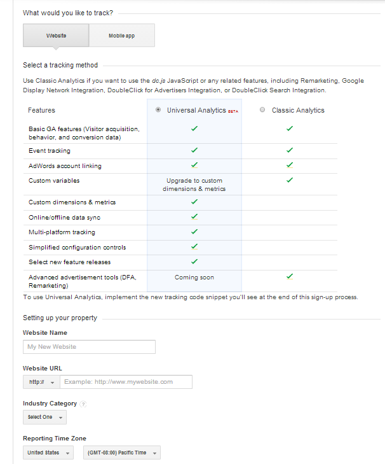Click Universal checkmark for Custom dimensions & metrics
The width and height of the screenshot is (385, 464).
coord(194,202)
